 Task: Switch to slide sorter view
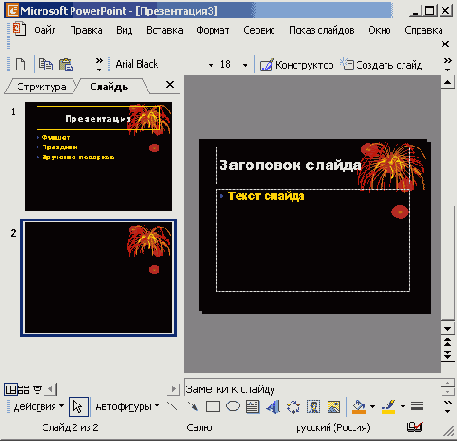(x=24, y=390)
